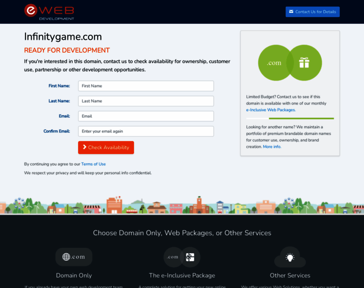Click the e-Inclusive Package puzzle icon
The image size is (364, 288).
click(190, 257)
